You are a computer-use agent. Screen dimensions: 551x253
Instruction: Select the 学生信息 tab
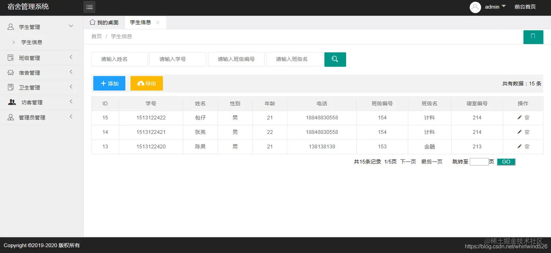(140, 22)
